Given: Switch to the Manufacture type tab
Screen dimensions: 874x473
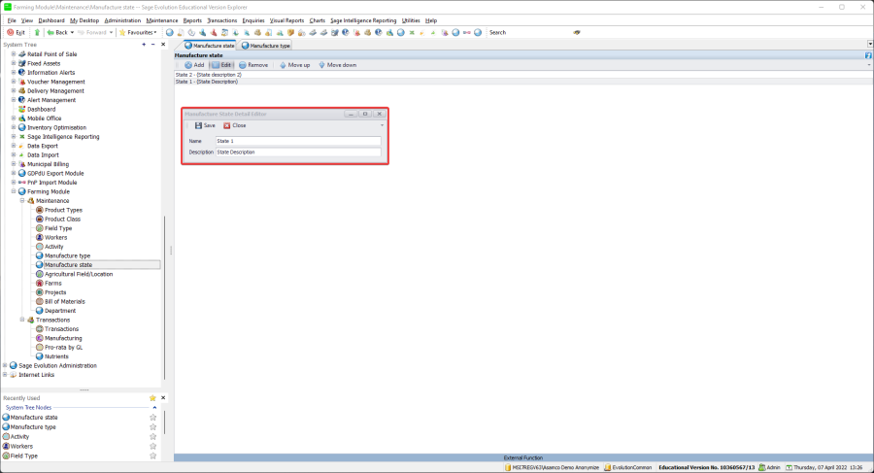Looking at the screenshot, I should pos(266,45).
